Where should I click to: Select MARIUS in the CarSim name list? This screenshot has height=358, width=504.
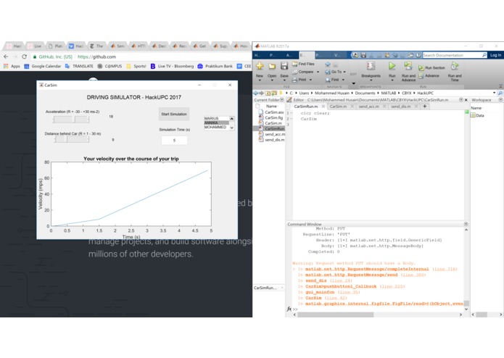point(216,118)
